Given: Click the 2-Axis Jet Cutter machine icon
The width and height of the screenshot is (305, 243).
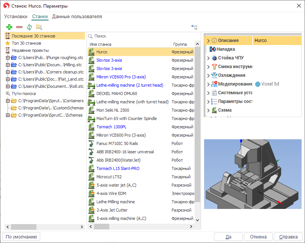Looking at the screenshot, I should (x=91, y=210).
